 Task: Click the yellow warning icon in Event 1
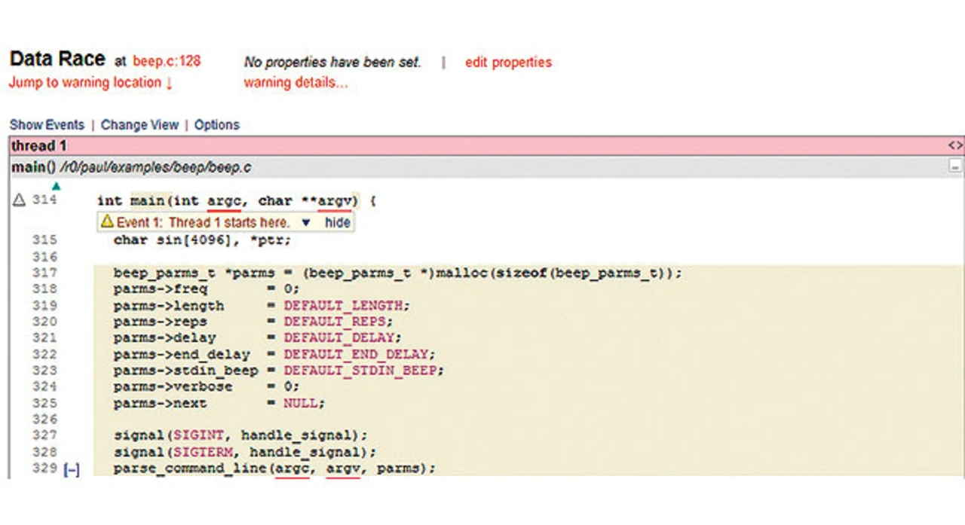tap(107, 222)
